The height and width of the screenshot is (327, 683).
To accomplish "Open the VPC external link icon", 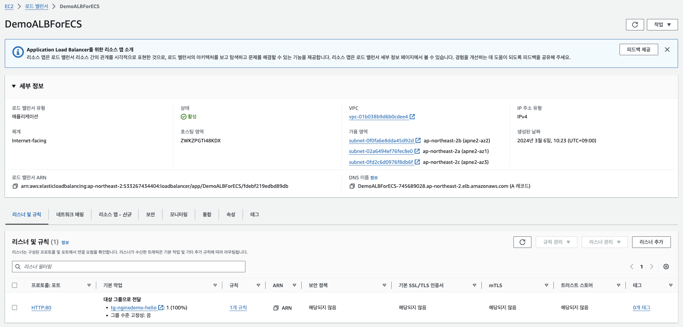I will point(412,117).
